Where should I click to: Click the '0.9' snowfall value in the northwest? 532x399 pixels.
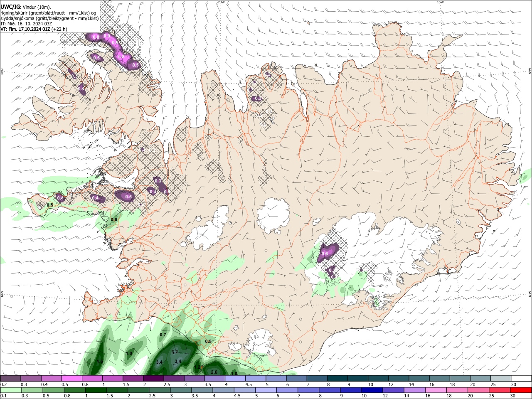click(x=107, y=36)
